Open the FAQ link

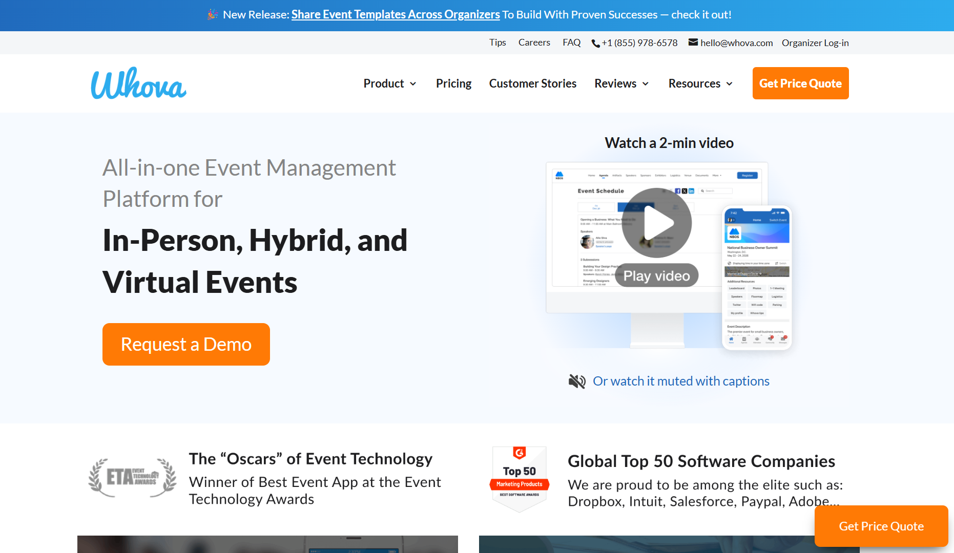tap(572, 42)
